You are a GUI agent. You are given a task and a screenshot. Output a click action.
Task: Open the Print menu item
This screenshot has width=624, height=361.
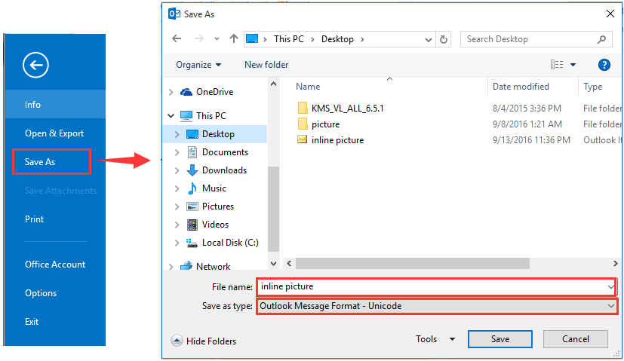(34, 219)
